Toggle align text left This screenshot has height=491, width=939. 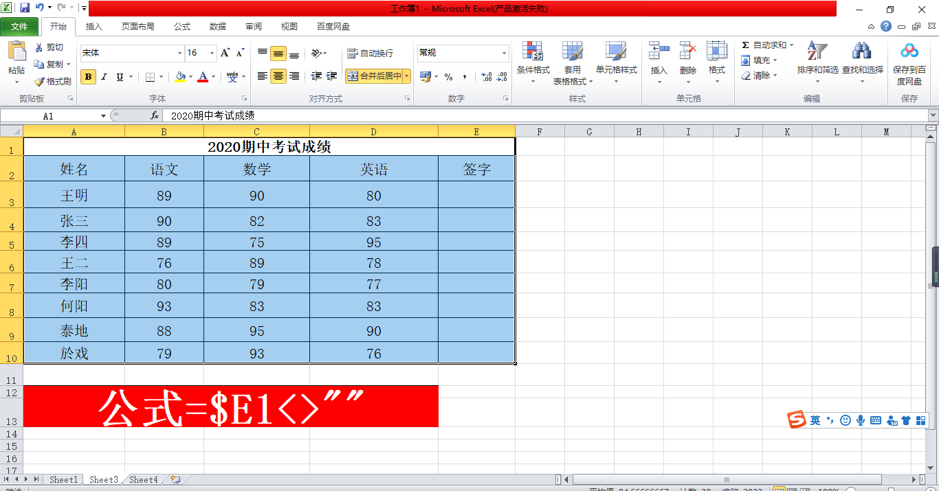pos(263,76)
